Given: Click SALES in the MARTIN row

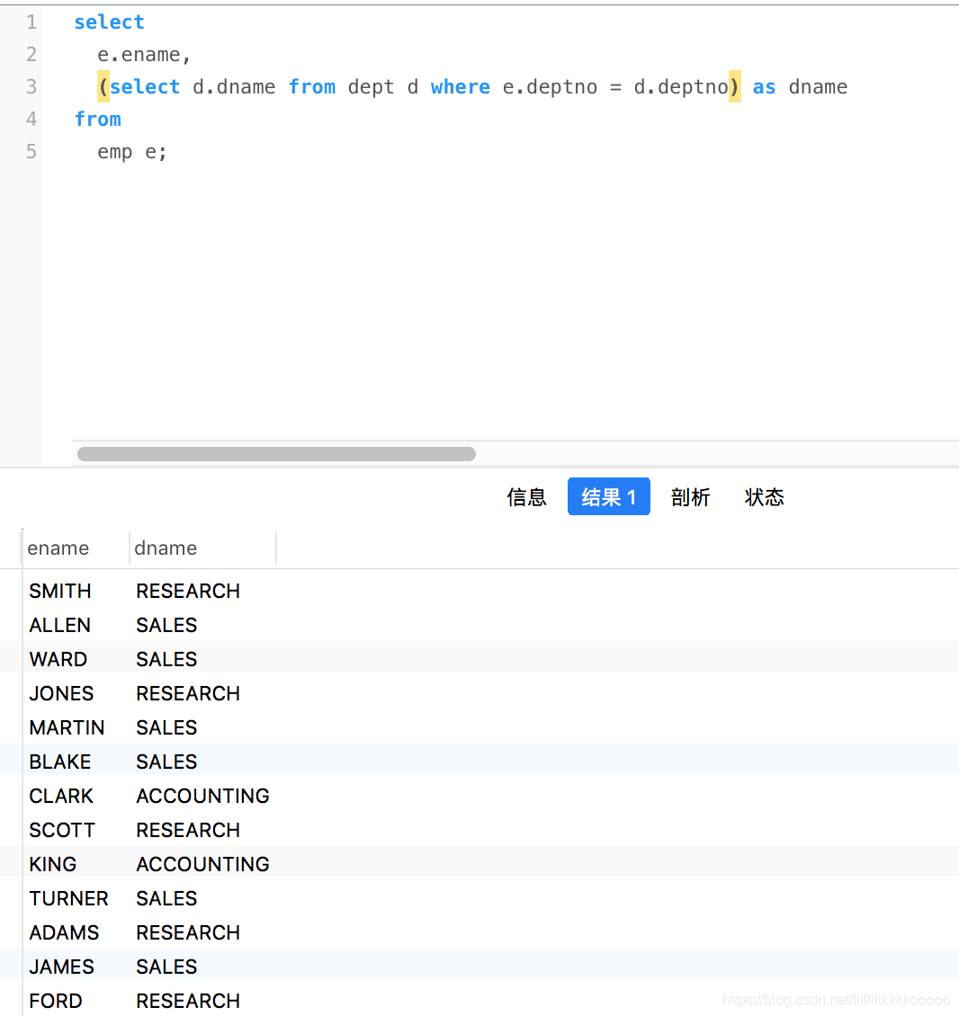Looking at the screenshot, I should [x=166, y=727].
